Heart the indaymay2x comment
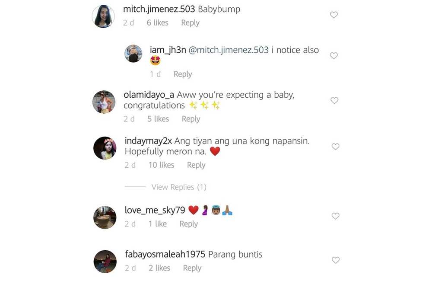 (x=335, y=147)
